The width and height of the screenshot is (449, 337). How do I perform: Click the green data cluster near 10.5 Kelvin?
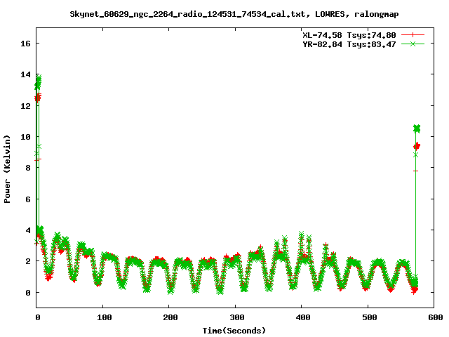(x=417, y=128)
